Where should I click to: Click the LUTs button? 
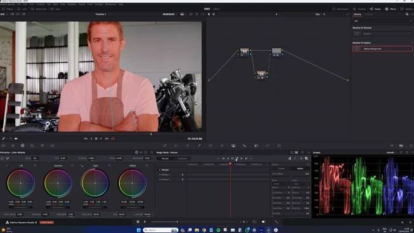22,9
